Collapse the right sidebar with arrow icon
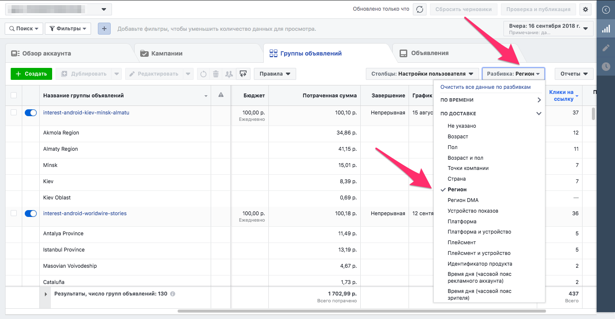 tap(606, 10)
